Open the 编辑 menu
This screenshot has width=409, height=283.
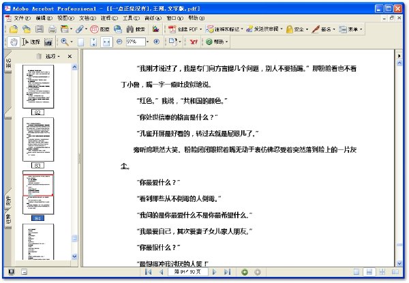click(44, 18)
